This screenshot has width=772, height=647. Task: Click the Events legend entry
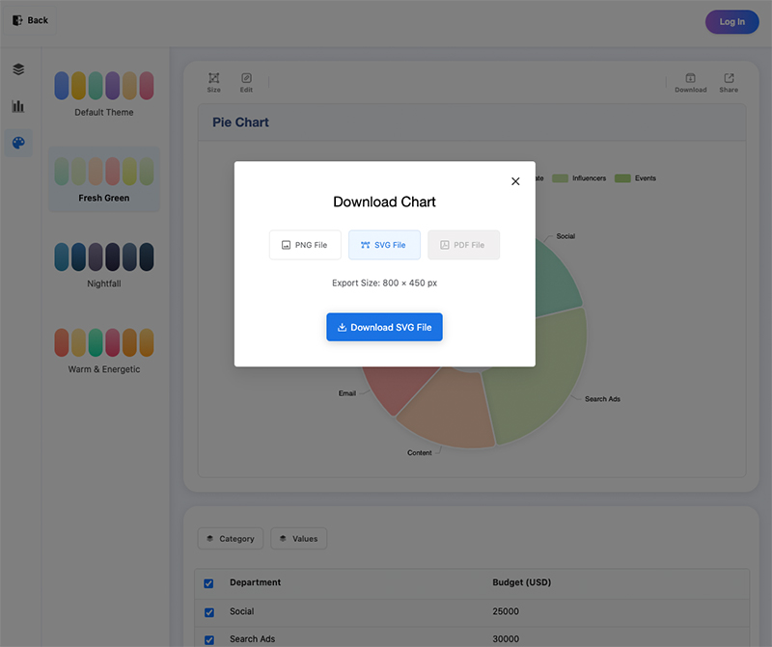click(x=635, y=178)
